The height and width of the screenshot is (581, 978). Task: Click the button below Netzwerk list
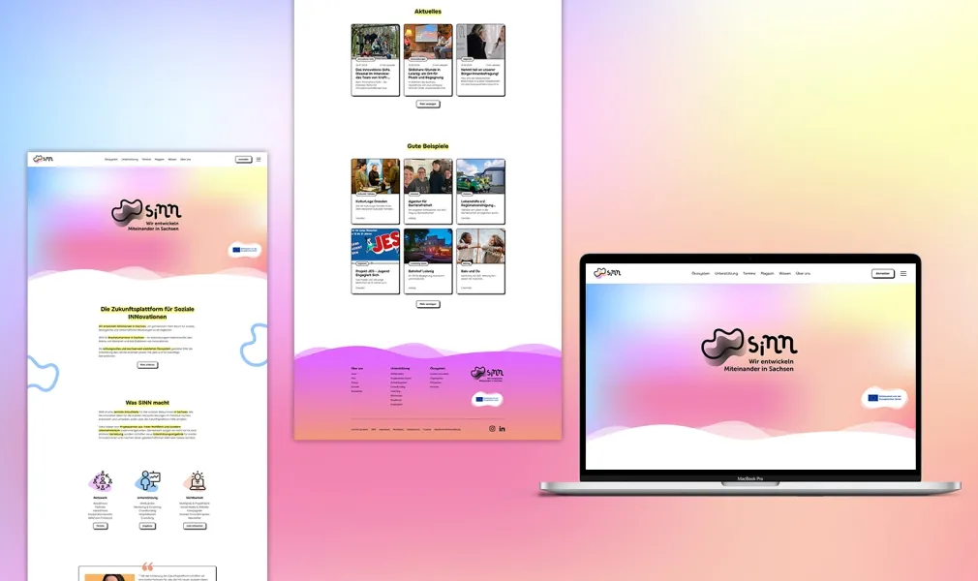[x=101, y=526]
